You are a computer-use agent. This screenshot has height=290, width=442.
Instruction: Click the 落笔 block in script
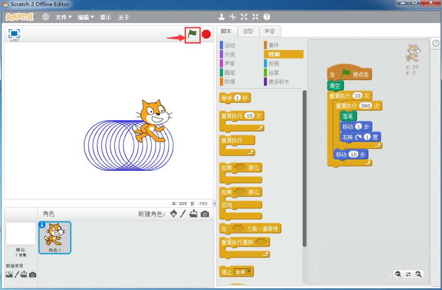pyautogui.click(x=348, y=116)
